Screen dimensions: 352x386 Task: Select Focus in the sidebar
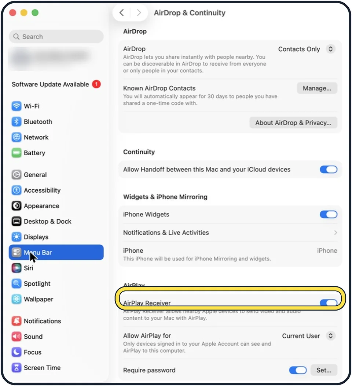(56, 352)
